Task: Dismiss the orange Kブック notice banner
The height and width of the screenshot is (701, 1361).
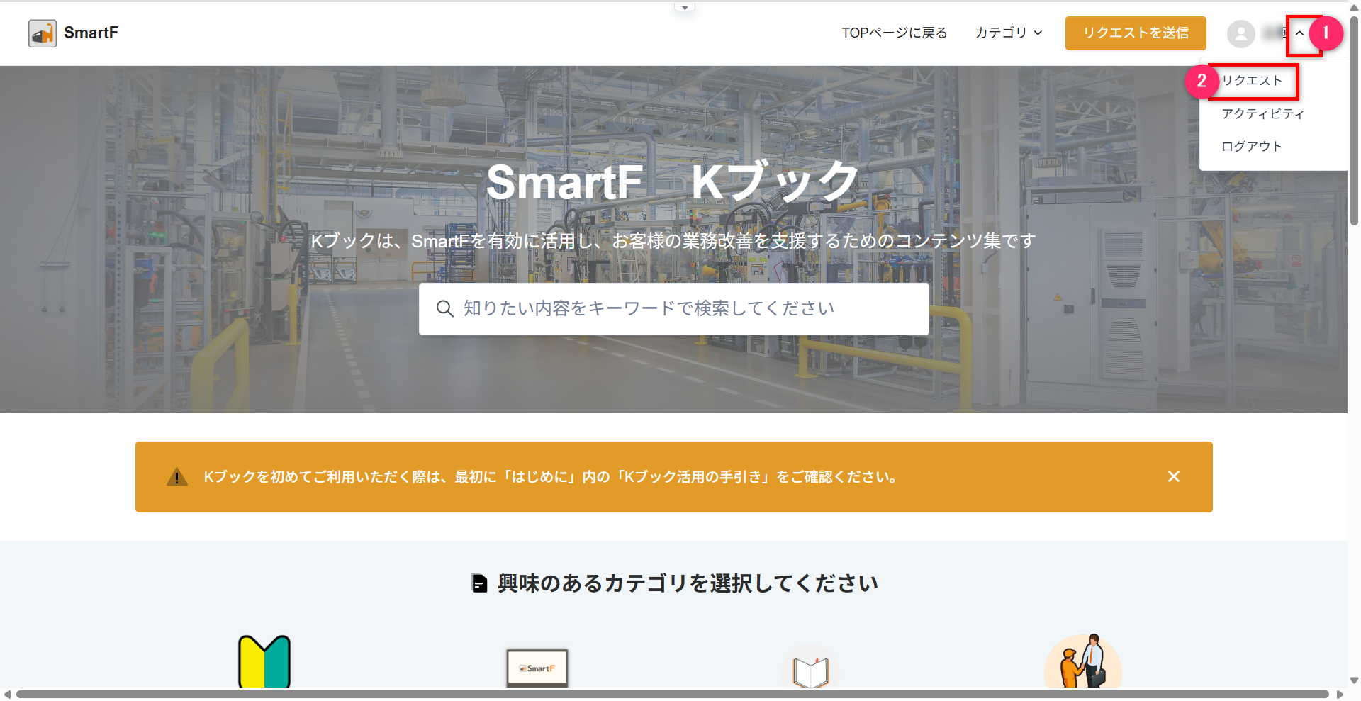Action: 1173,477
